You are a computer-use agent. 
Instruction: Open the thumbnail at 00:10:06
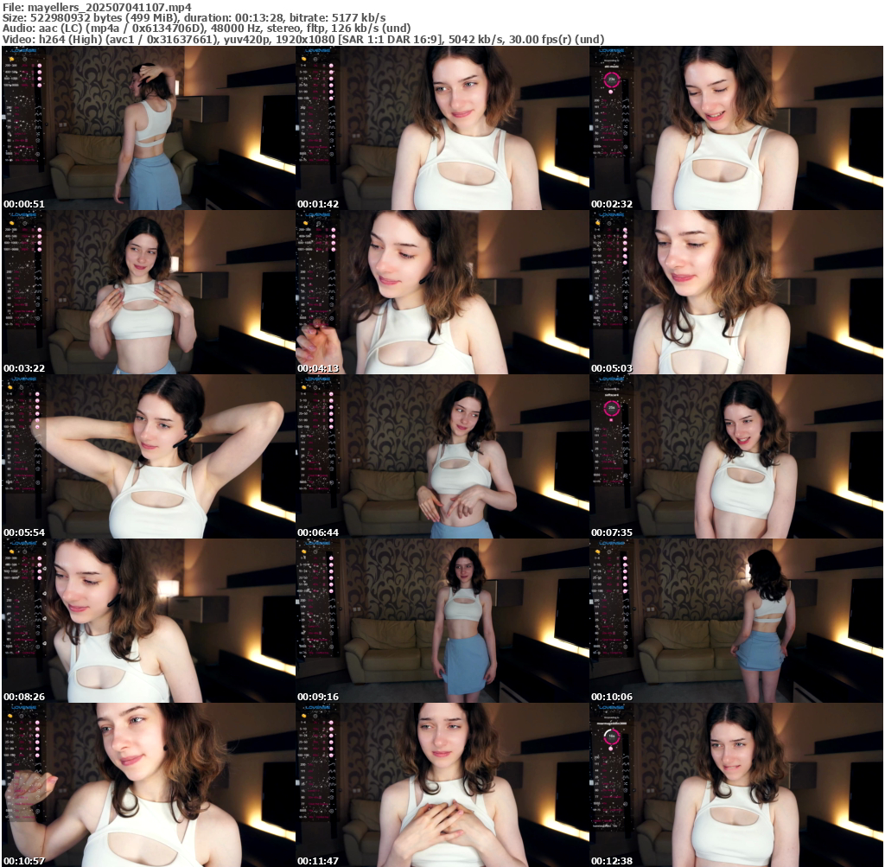coord(736,621)
